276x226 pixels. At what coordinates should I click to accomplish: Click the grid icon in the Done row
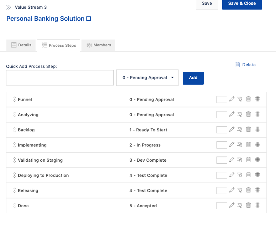point(258,205)
